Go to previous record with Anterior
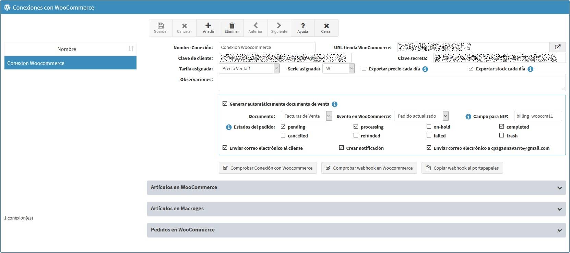This screenshot has width=570, height=253. (256, 28)
